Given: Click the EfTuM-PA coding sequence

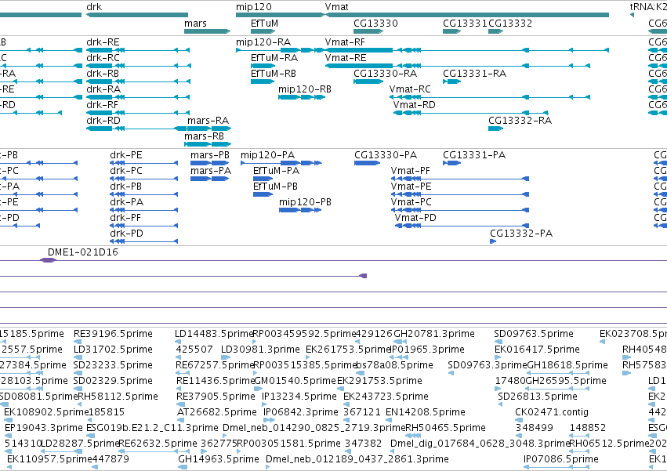Looking at the screenshot, I should point(263,179).
